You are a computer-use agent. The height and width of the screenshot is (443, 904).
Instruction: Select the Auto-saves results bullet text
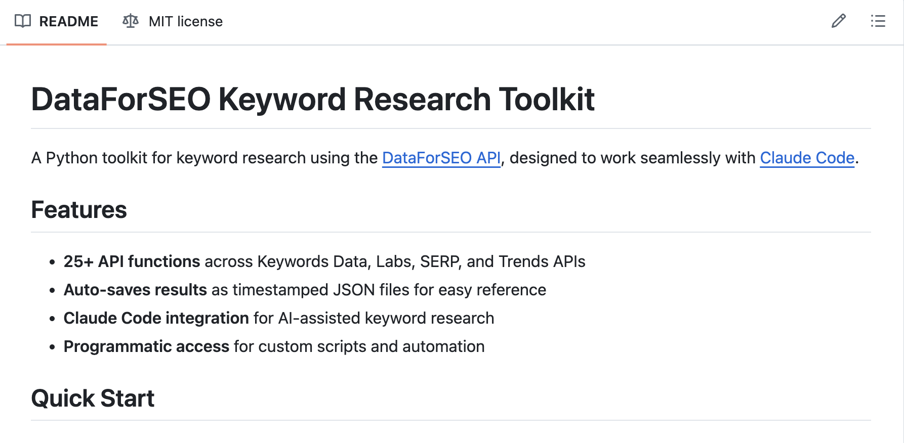[305, 290]
